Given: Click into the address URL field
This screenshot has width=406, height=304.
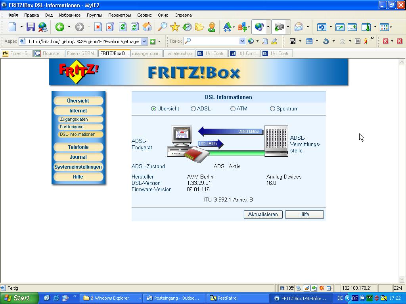Looking at the screenshot, I should pyautogui.click(x=83, y=41).
